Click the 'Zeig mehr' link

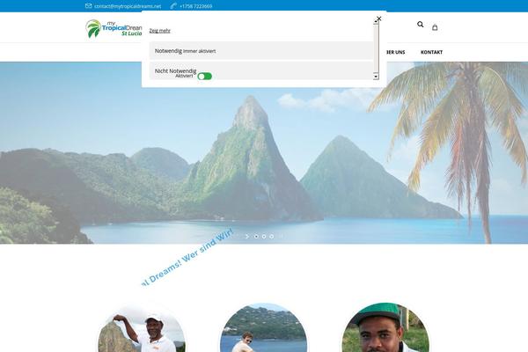click(x=159, y=31)
